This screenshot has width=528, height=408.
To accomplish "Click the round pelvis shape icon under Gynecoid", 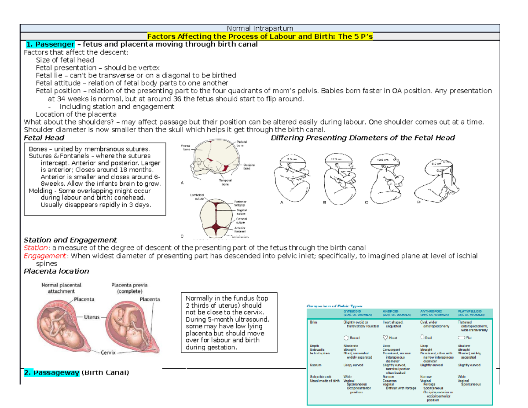I will [x=346, y=337].
